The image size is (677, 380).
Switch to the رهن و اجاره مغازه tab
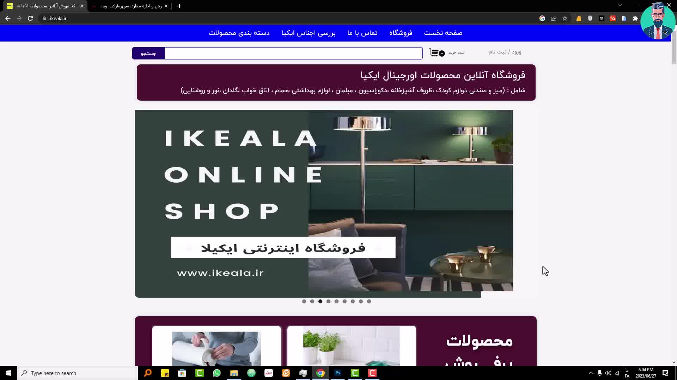pyautogui.click(x=129, y=6)
